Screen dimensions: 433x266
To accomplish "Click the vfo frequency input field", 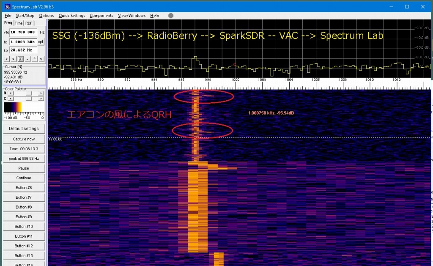I will (23, 32).
